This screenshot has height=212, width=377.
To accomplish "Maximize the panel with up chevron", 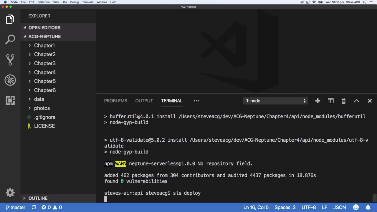I will (357, 101).
